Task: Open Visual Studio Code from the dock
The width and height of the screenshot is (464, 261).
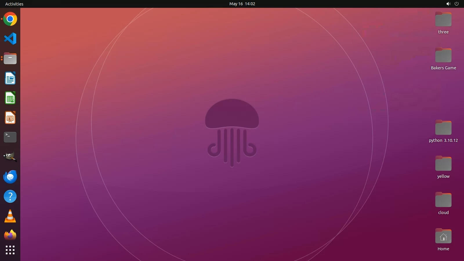Action: tap(10, 39)
